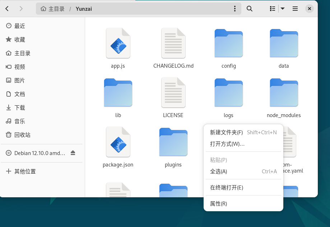Select the config folder icon
This screenshot has height=227, width=330.
pos(228,43)
